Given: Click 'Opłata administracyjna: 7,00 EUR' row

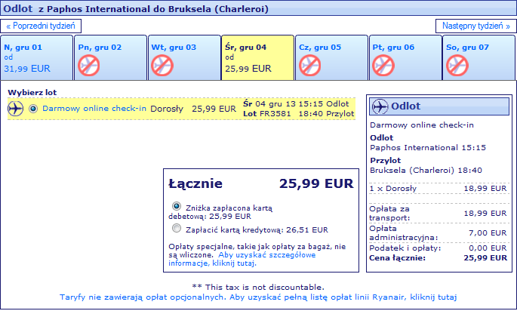Looking at the screenshot, I should pos(439,232).
